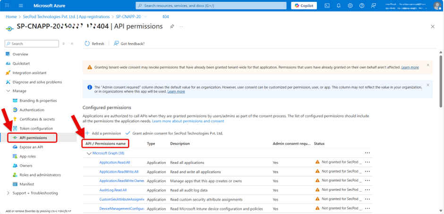Click Add a permission
This screenshot has width=444, height=214.
[x=102, y=133]
